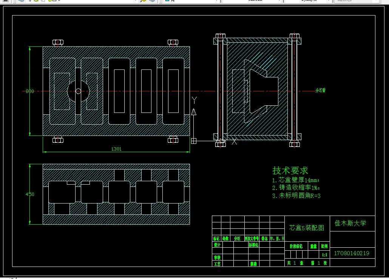This screenshot has height=279, width=389.
Task: Click the 阶段标记 header cell
Action: pyautogui.click(x=296, y=246)
